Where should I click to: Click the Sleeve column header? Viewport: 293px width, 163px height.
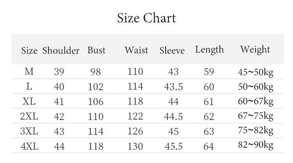click(x=172, y=51)
